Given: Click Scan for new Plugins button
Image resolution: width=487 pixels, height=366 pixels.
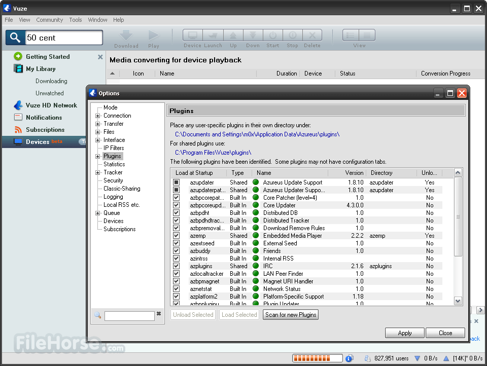Looking at the screenshot, I should coord(291,315).
